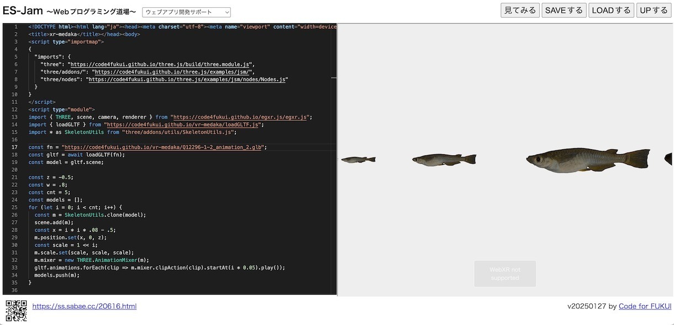Click the medium medaka fish model
674x325 pixels.
point(444,159)
